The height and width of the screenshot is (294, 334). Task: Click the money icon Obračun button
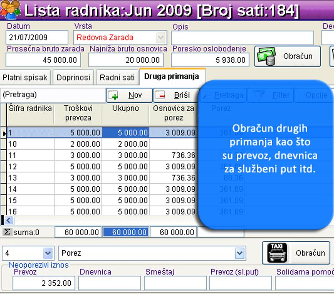coord(287,56)
